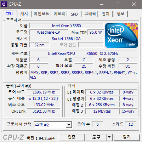
Task: Click the CPU-Z app icon in title bar
Action: coord(4,4)
